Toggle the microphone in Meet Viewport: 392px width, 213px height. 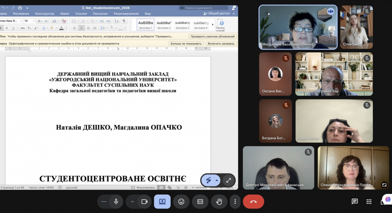pos(116,202)
